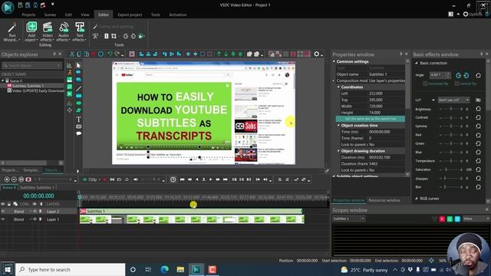The width and height of the screenshot is (491, 276).
Task: Select the speech bubble tooltip tool
Action: [78, 133]
